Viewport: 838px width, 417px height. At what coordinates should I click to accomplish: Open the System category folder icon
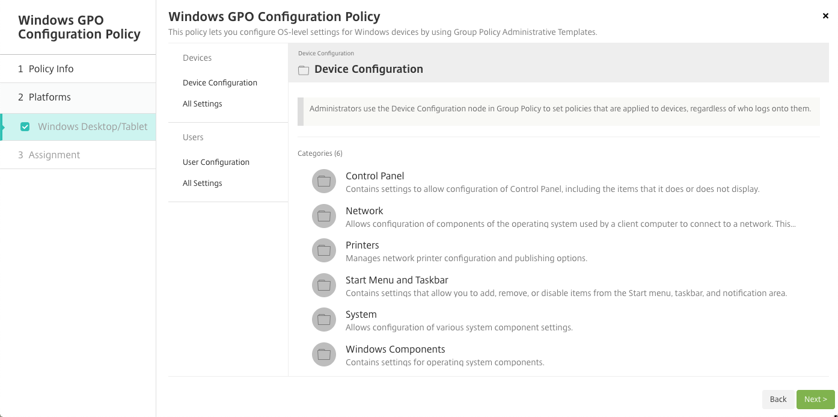pos(324,320)
